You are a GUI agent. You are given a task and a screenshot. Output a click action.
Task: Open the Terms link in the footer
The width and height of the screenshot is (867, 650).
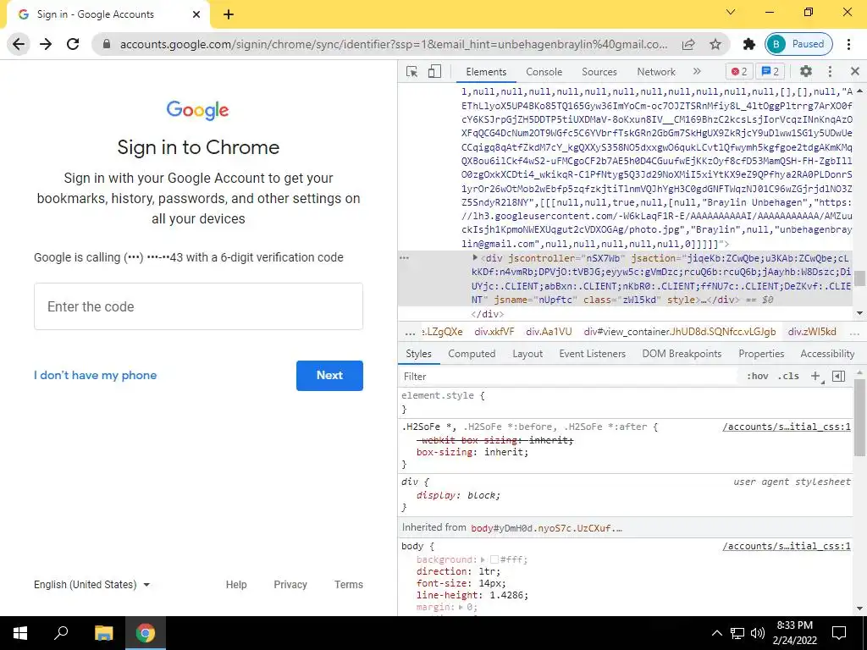tap(349, 585)
